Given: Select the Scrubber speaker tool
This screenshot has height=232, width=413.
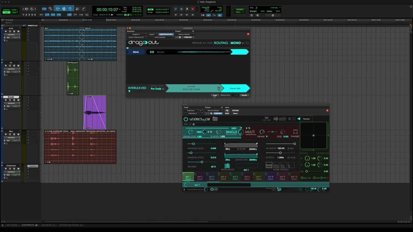Looking at the screenshot, I should (x=77, y=9).
